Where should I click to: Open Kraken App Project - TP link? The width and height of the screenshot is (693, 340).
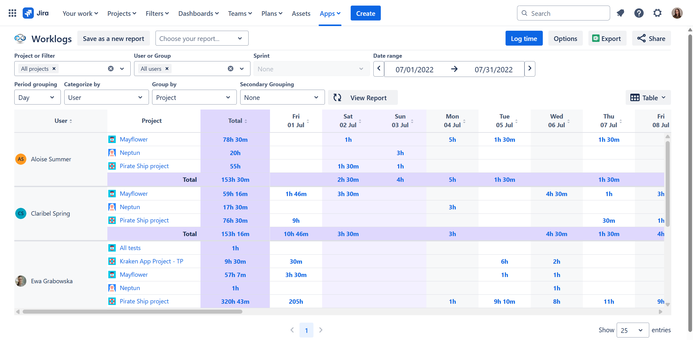151,261
